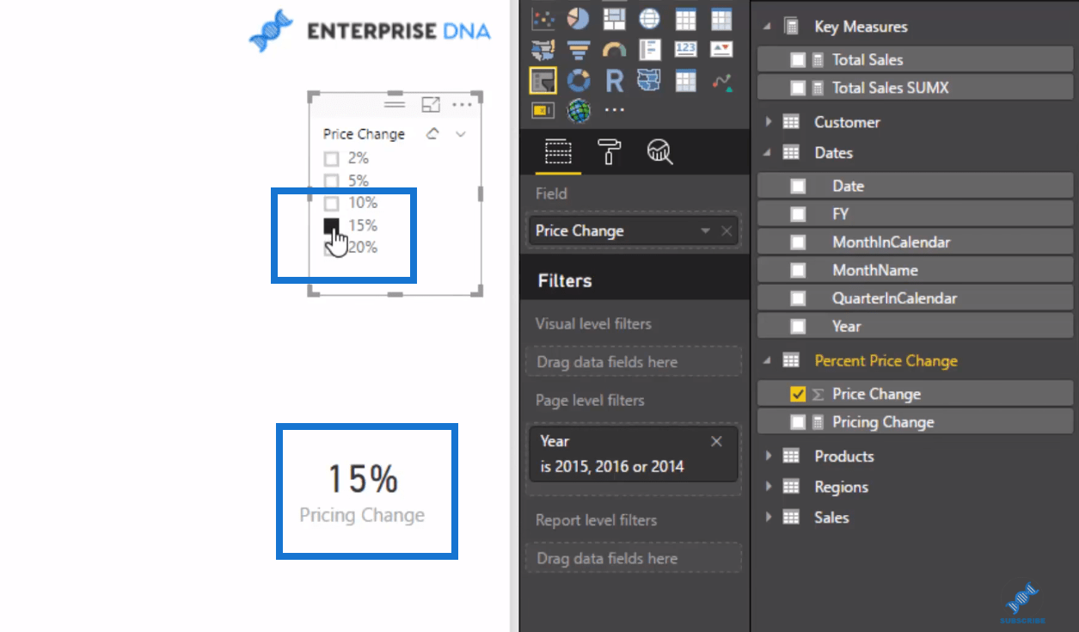
Task: Select the matrix visualization ending the first row
Action: [720, 18]
